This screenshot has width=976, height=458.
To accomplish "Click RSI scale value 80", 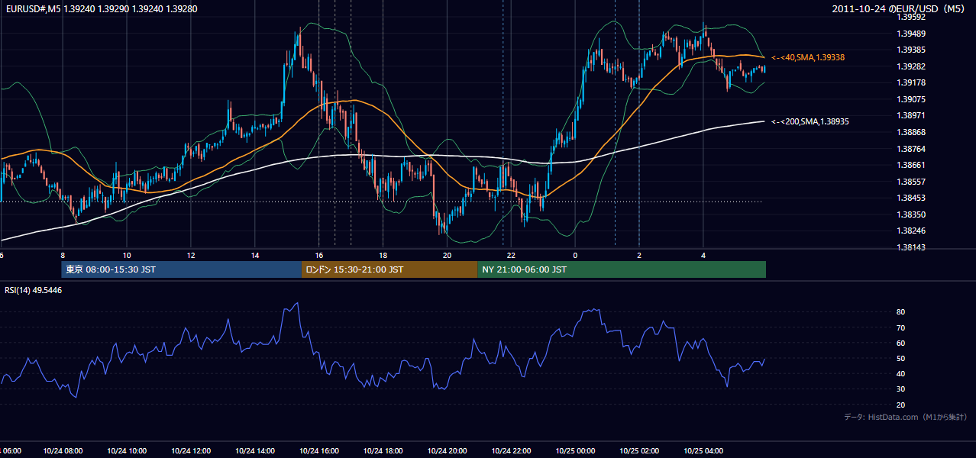I will coord(900,312).
